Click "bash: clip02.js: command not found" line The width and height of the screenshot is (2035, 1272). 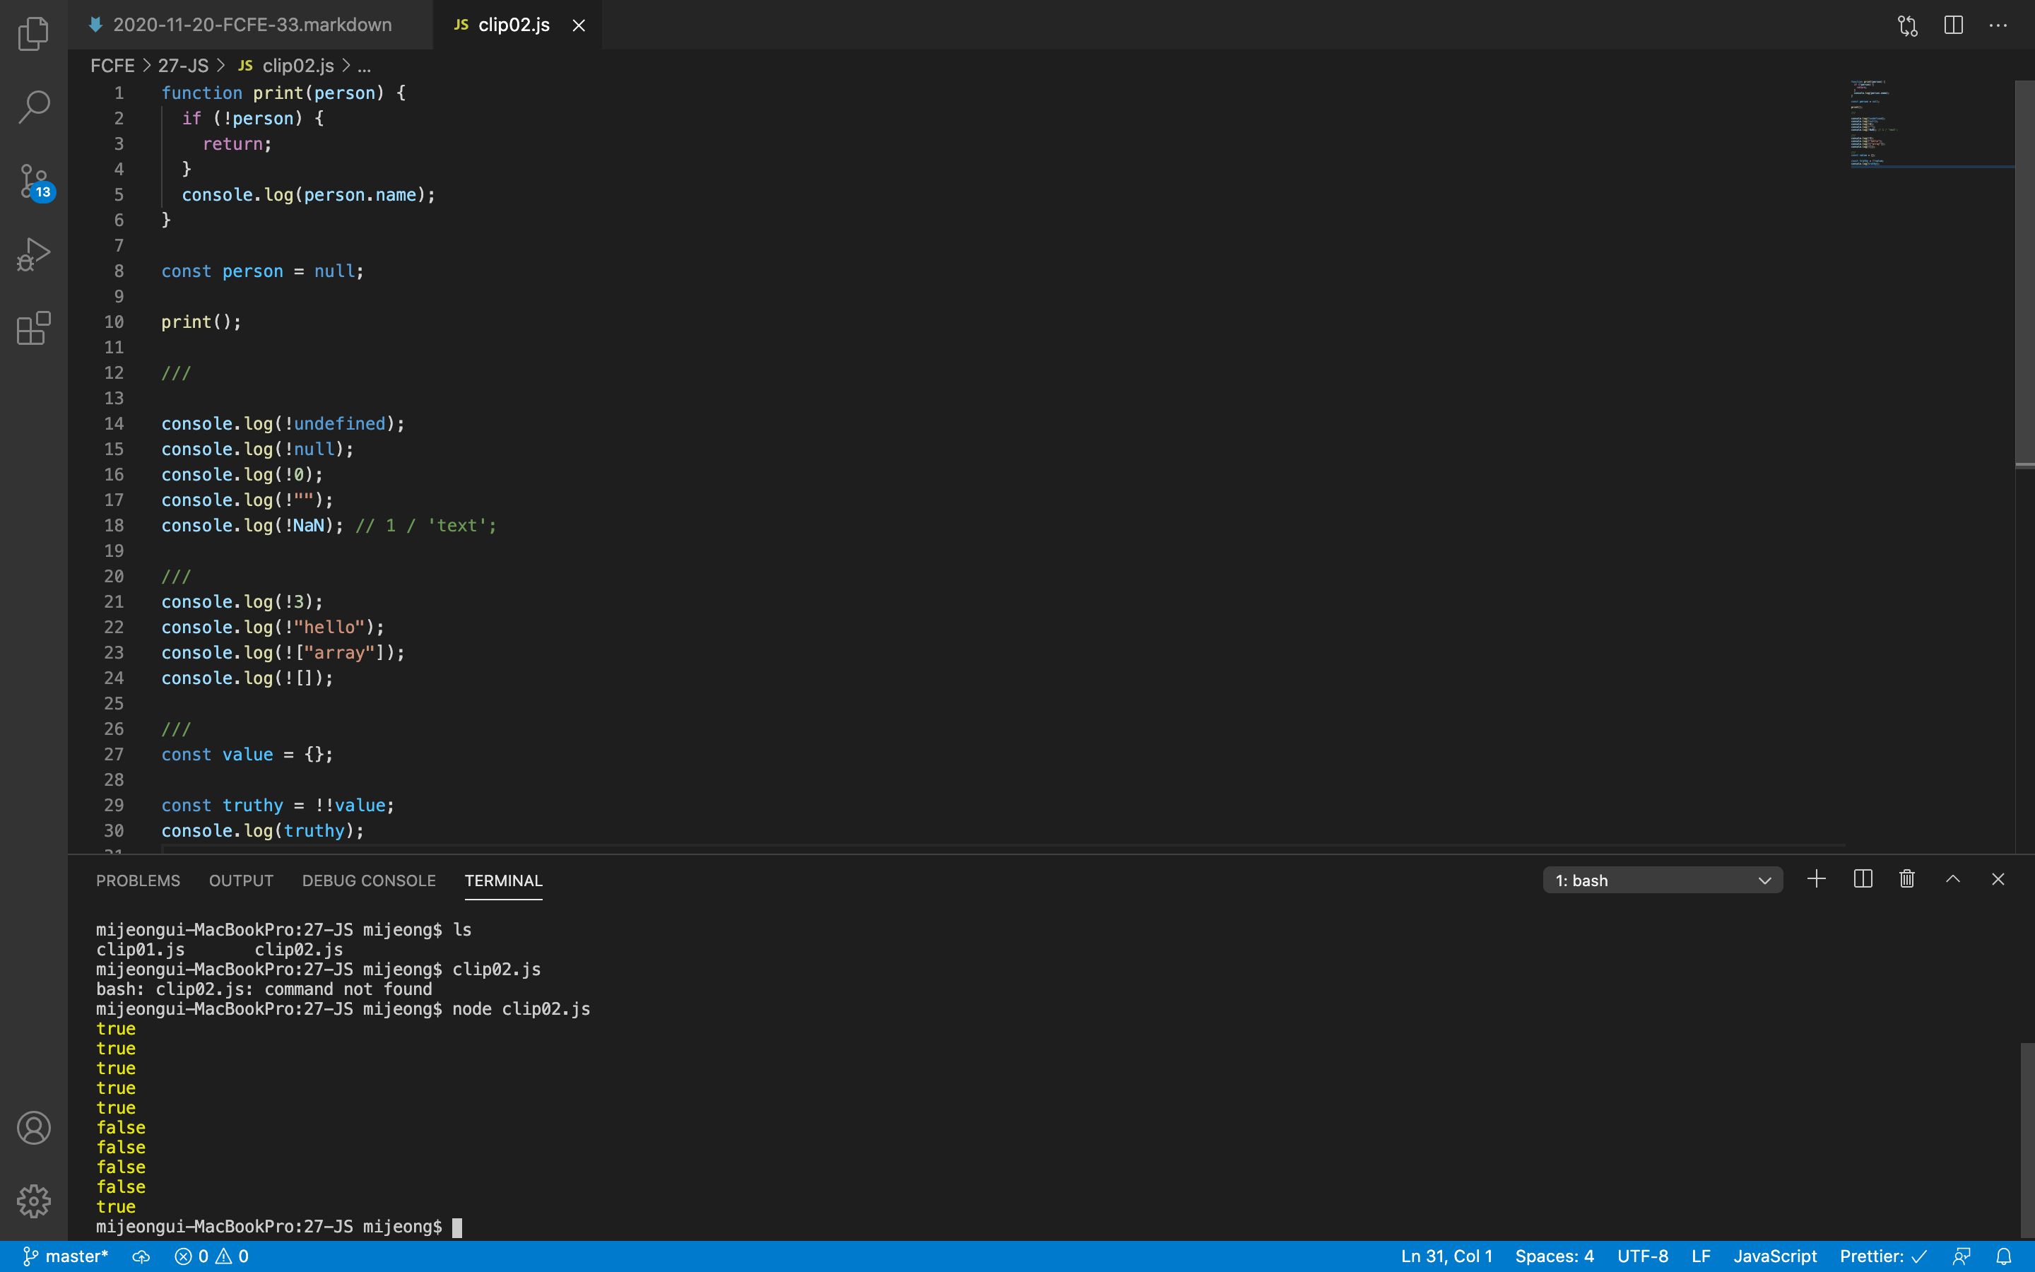pos(264,989)
